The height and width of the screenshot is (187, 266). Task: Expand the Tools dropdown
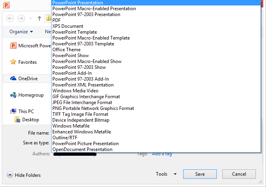click(166, 174)
